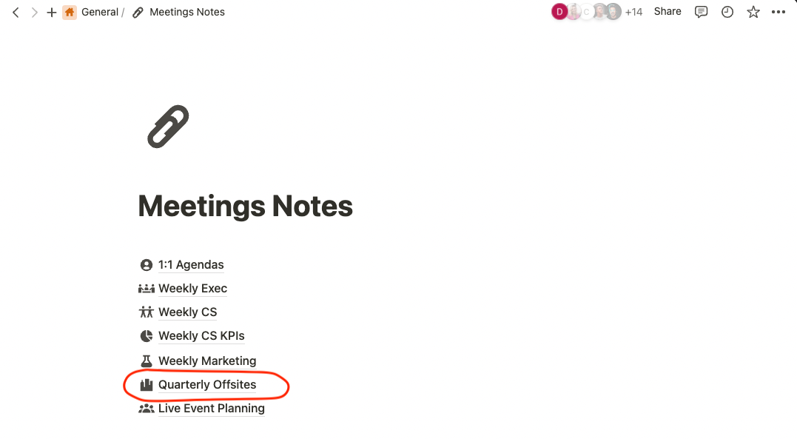797x439 pixels.
Task: Click the large paperclip page icon
Action: tap(168, 127)
